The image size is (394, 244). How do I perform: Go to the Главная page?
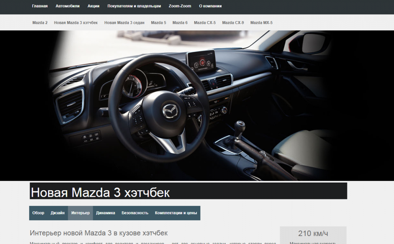(40, 6)
